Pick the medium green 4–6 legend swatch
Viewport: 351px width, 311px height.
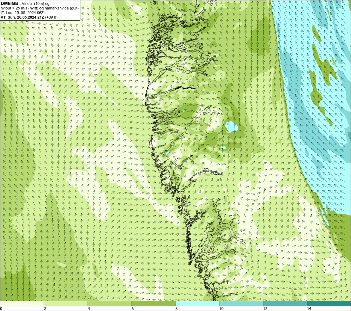click(110, 303)
